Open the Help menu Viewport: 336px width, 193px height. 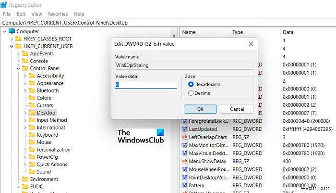point(79,14)
